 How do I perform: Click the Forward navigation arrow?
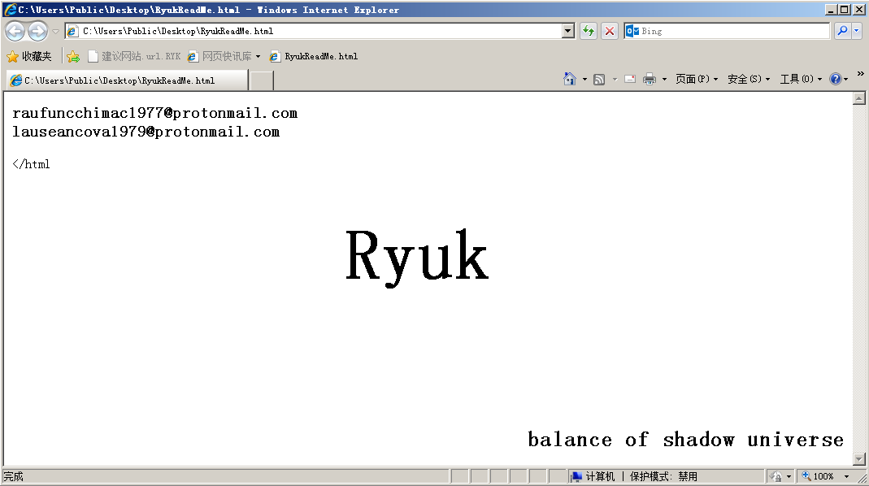pyautogui.click(x=37, y=32)
